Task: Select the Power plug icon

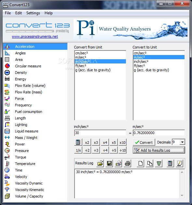Action: [x=7, y=144]
